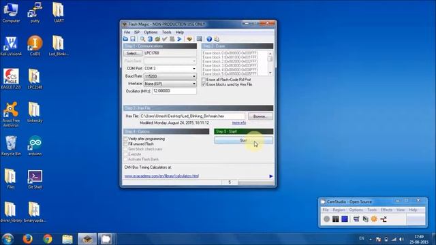This screenshot has height=245, width=436.
Task: Click the swap arrows icon in CamStudio
Action: 384,219
